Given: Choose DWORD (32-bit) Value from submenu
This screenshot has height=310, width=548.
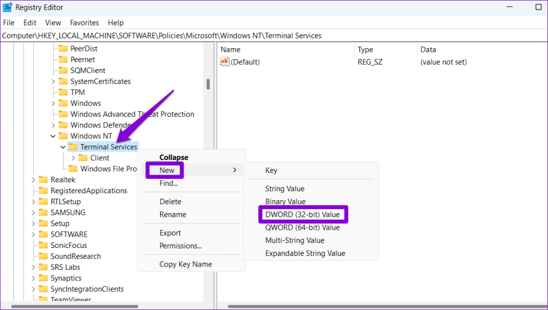Looking at the screenshot, I should tap(302, 215).
